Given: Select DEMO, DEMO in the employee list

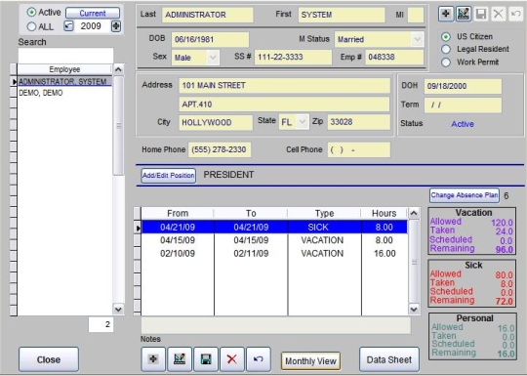Looking at the screenshot, I should (x=64, y=93).
